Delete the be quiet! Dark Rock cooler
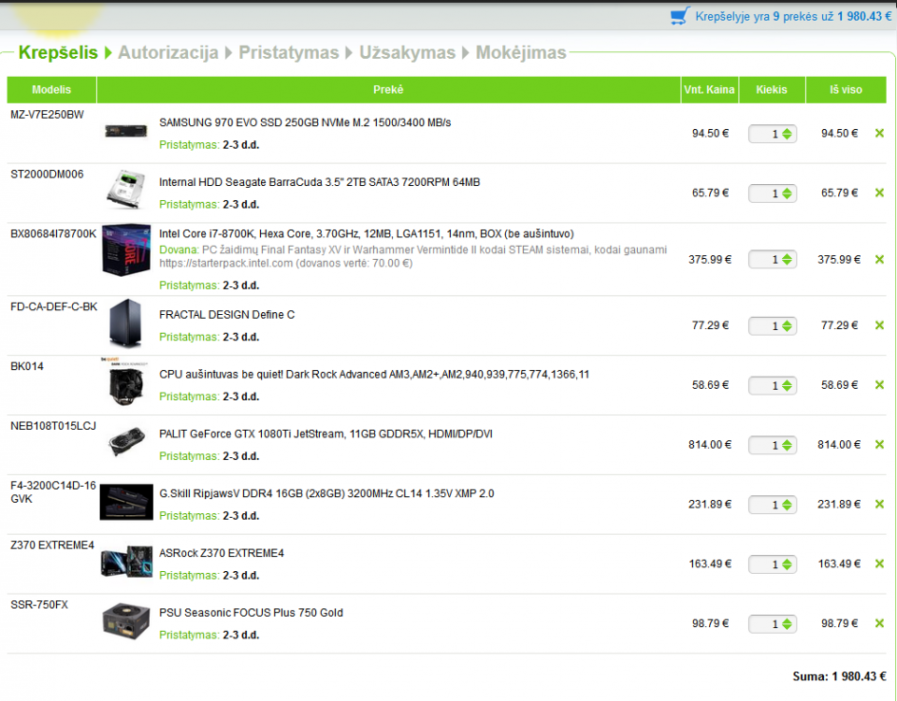Screen dimensions: 897x701 pyautogui.click(x=879, y=385)
